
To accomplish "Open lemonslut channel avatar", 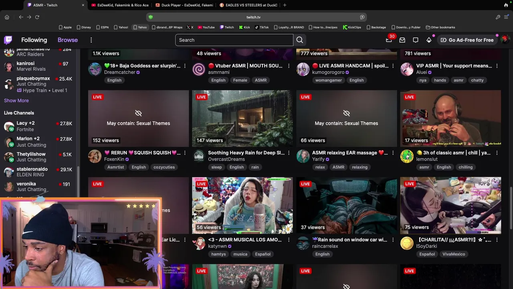I will pos(407,156).
